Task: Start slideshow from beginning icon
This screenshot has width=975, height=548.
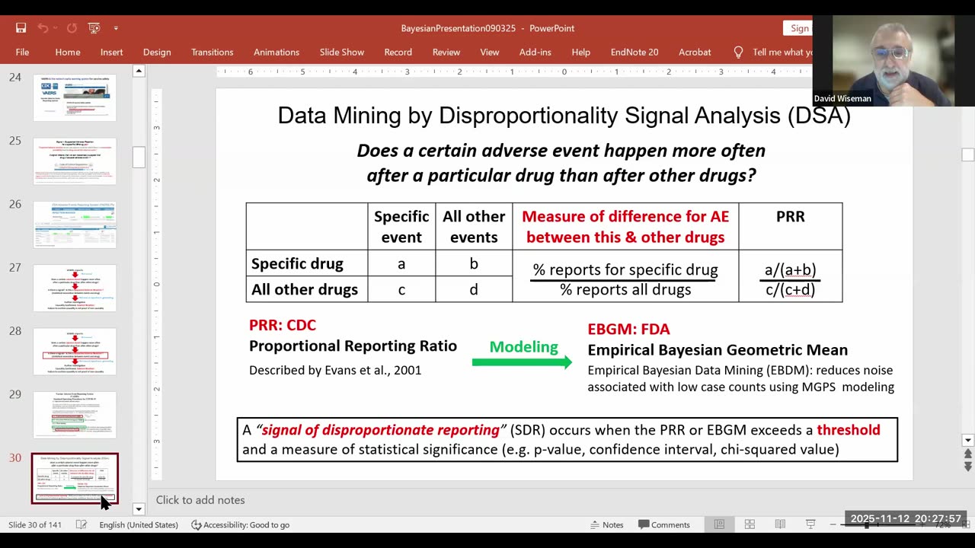Action: [94, 28]
